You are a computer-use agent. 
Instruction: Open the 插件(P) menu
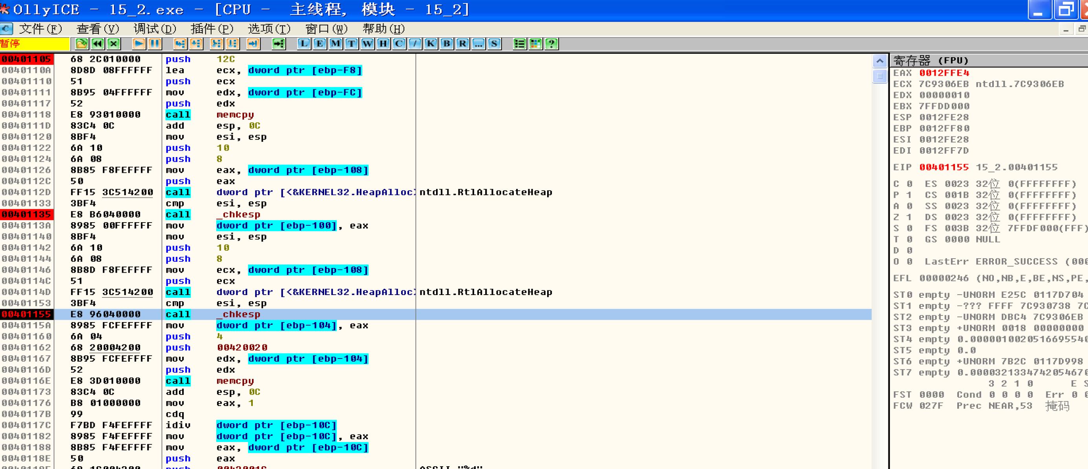click(212, 29)
